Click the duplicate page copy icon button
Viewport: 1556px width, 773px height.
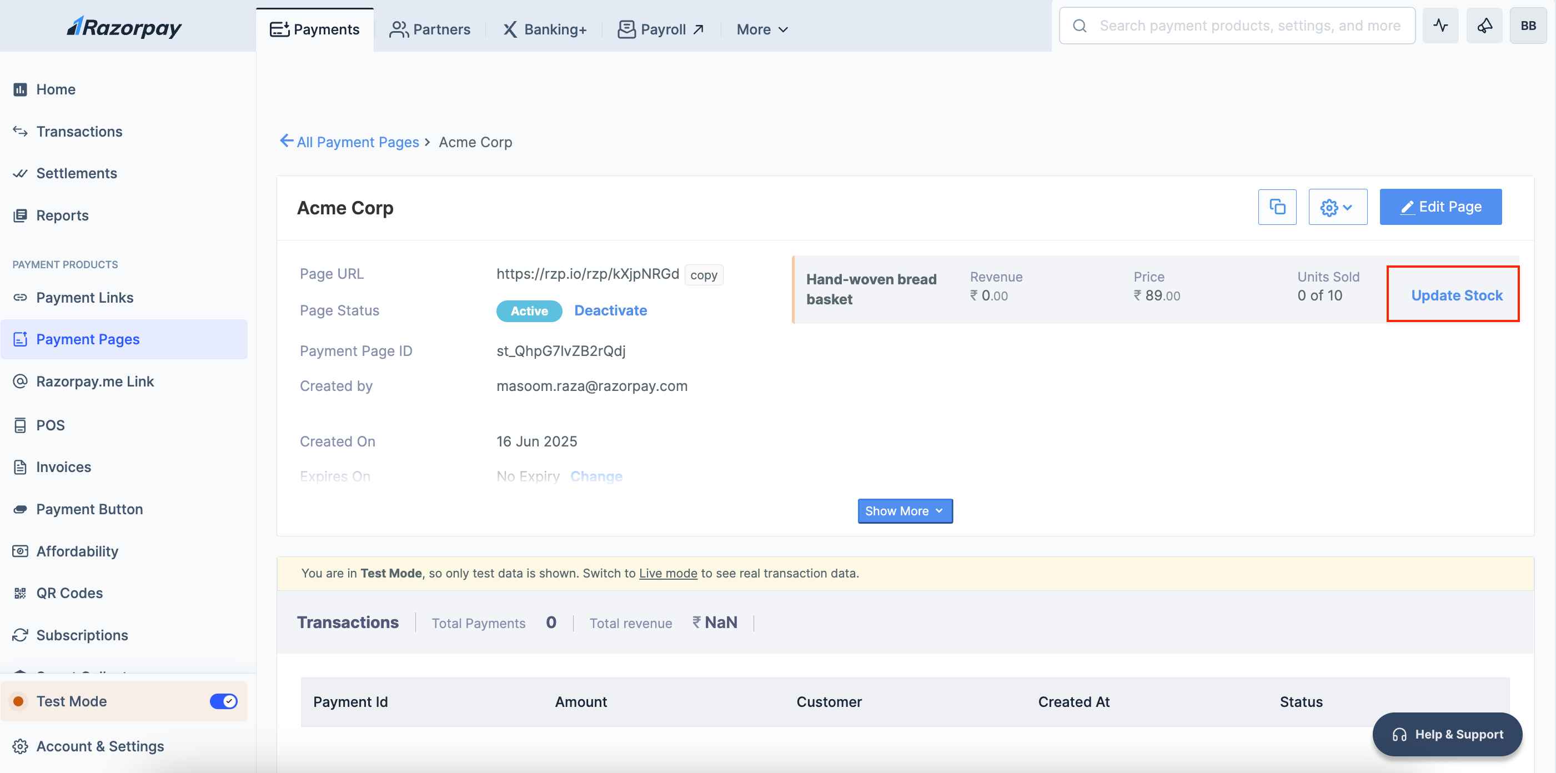[1277, 207]
